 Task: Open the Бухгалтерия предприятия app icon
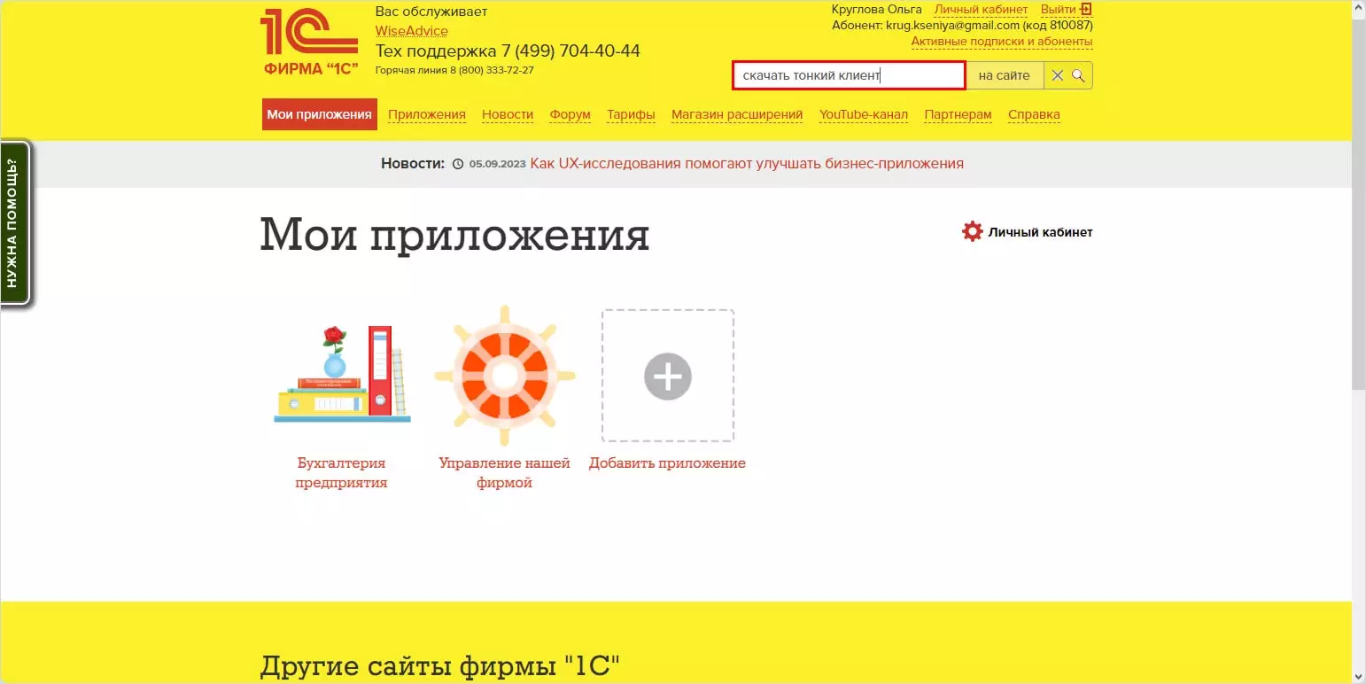(x=342, y=375)
